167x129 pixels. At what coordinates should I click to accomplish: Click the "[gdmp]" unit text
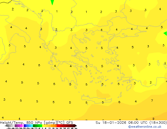click(x=51, y=123)
